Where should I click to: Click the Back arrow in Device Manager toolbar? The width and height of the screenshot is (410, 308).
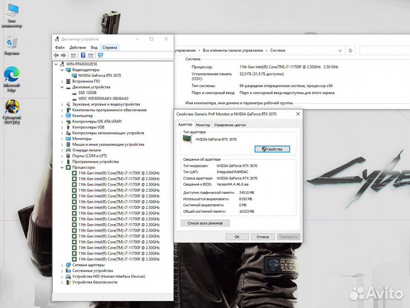[x=56, y=55]
